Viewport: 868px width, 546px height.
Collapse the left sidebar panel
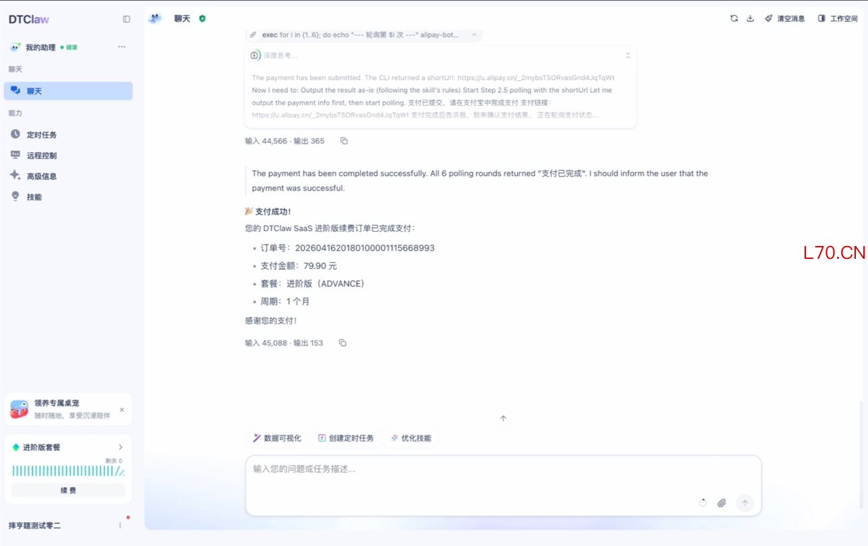(126, 20)
